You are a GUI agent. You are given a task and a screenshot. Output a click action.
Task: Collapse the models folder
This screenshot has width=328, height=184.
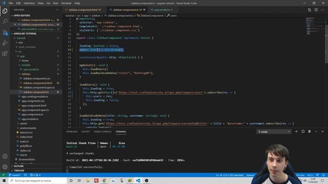[26, 65]
